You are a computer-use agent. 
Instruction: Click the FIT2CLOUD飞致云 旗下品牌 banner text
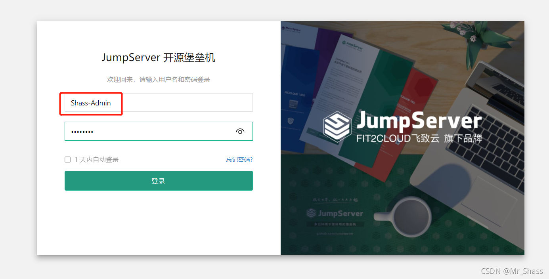tap(419, 138)
